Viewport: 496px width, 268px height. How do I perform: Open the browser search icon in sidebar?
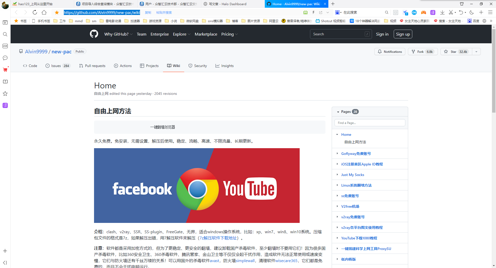point(5,34)
